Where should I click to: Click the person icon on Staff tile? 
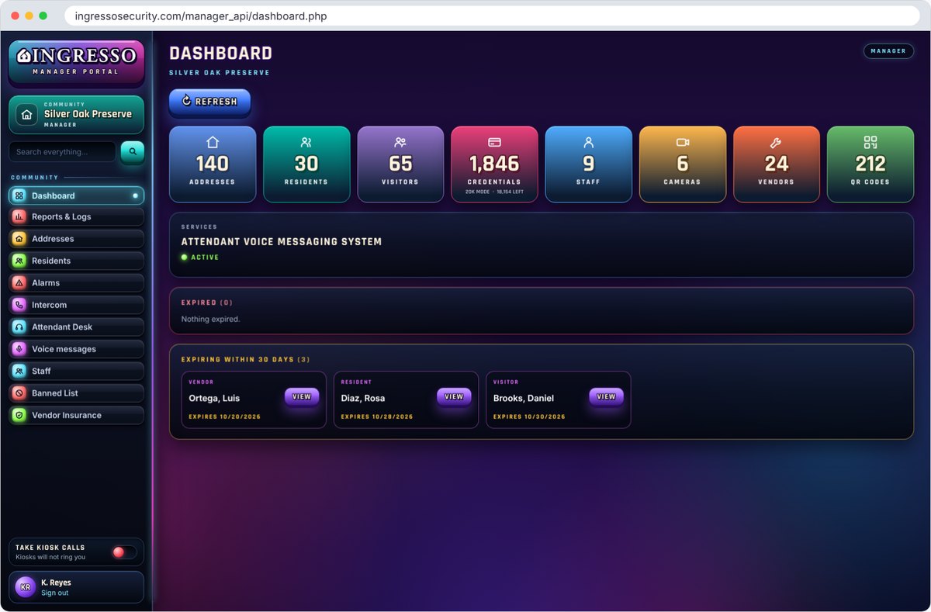tap(588, 143)
